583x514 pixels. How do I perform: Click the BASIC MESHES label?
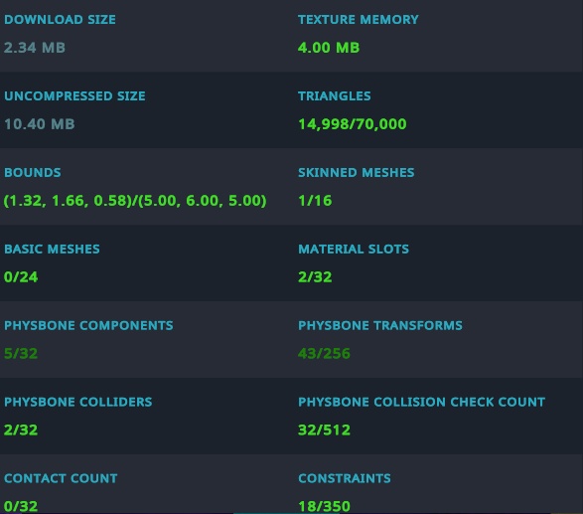pos(52,249)
